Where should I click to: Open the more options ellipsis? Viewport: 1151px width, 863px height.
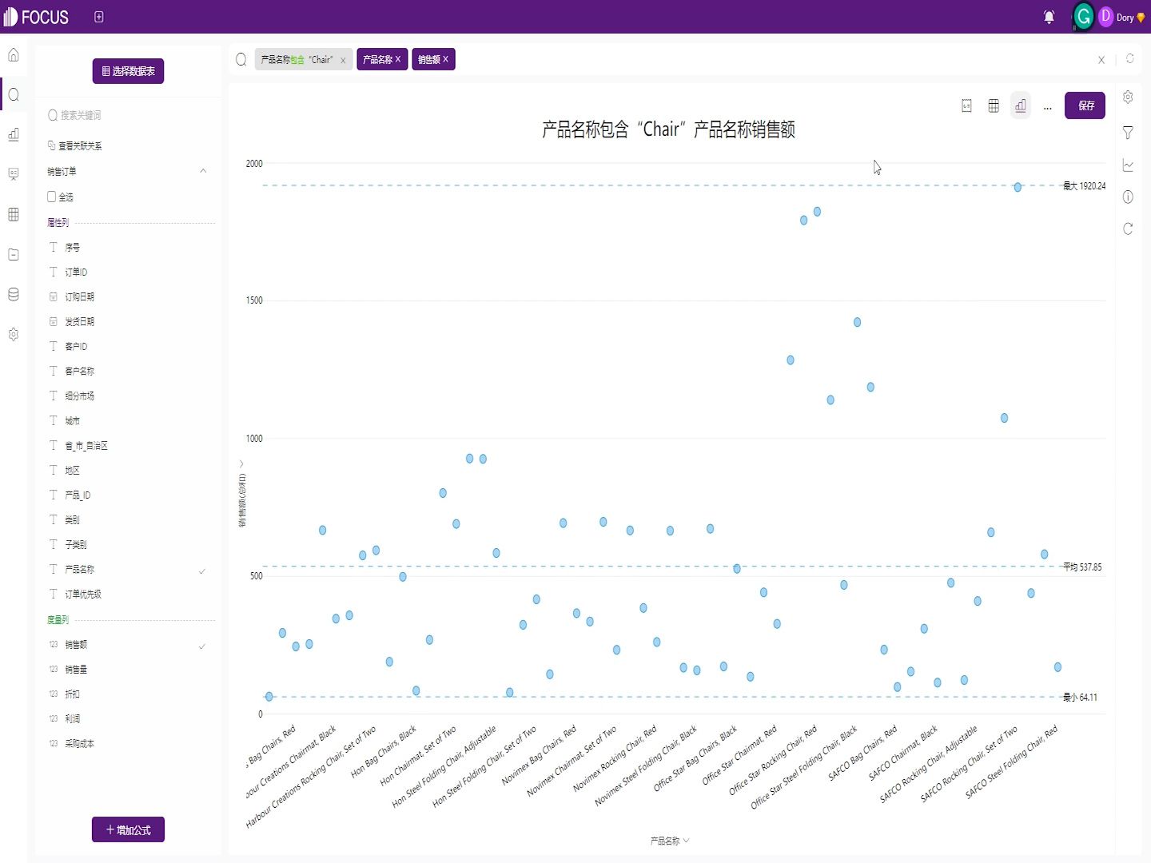(1047, 106)
